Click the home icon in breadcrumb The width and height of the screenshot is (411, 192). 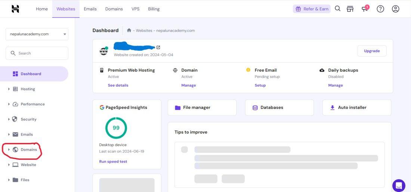(129, 30)
